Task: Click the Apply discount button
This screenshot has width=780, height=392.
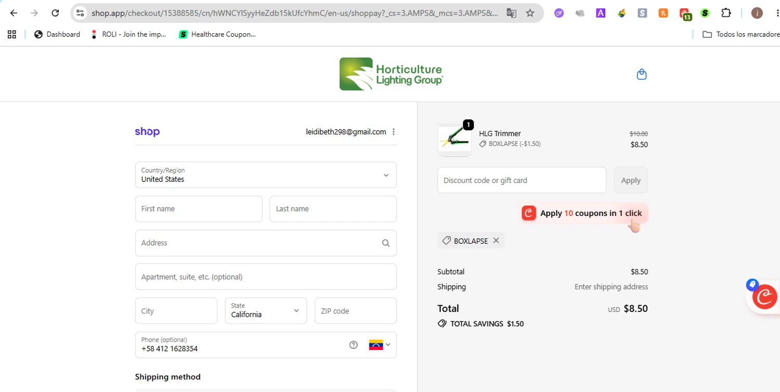Action: click(631, 180)
